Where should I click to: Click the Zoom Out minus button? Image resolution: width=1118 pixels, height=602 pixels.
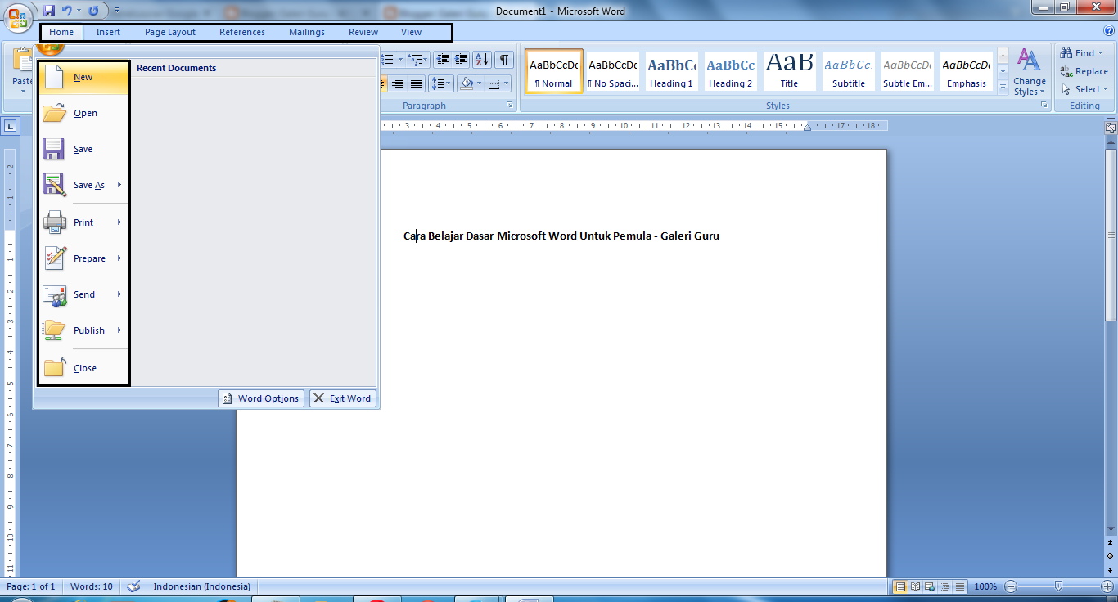tap(1011, 586)
